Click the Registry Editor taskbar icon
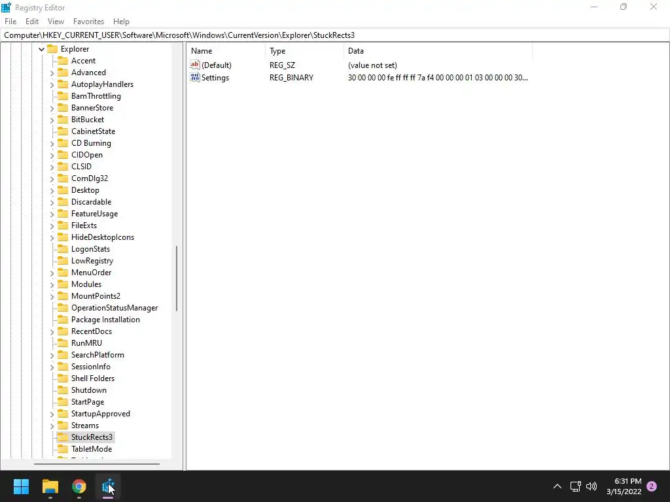The height and width of the screenshot is (502, 670). (x=108, y=486)
